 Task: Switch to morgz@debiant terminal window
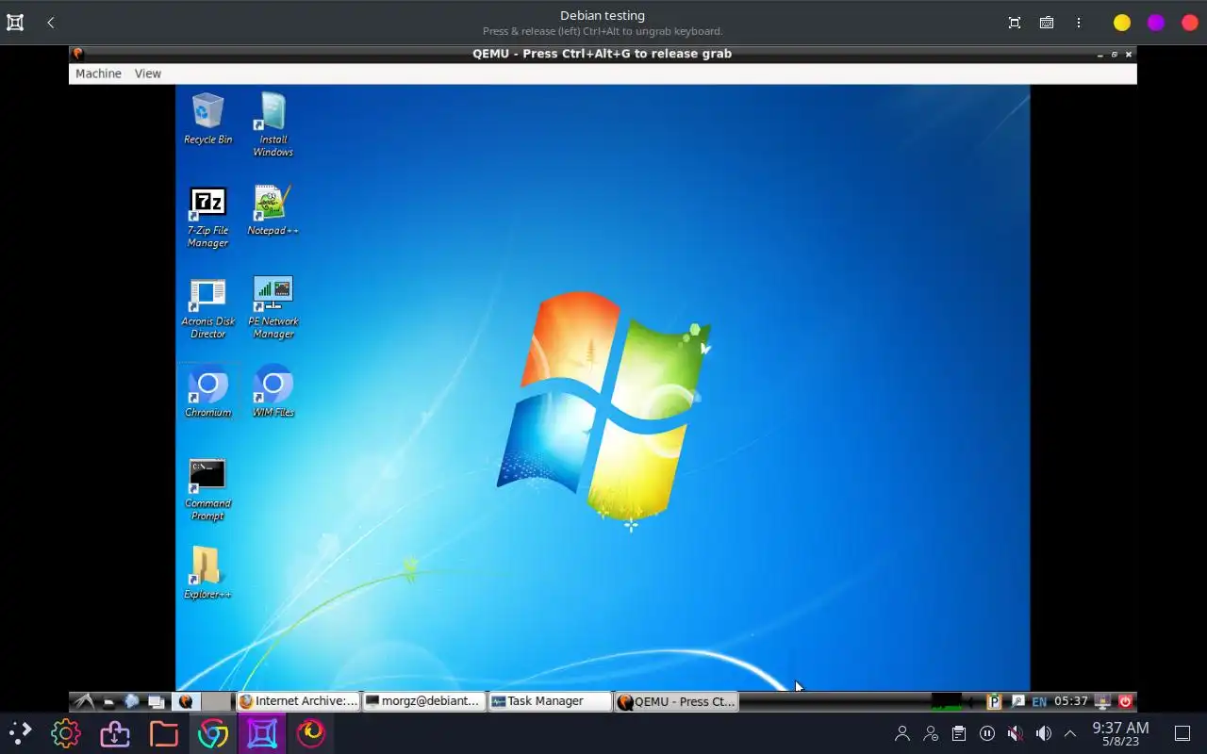(x=424, y=701)
